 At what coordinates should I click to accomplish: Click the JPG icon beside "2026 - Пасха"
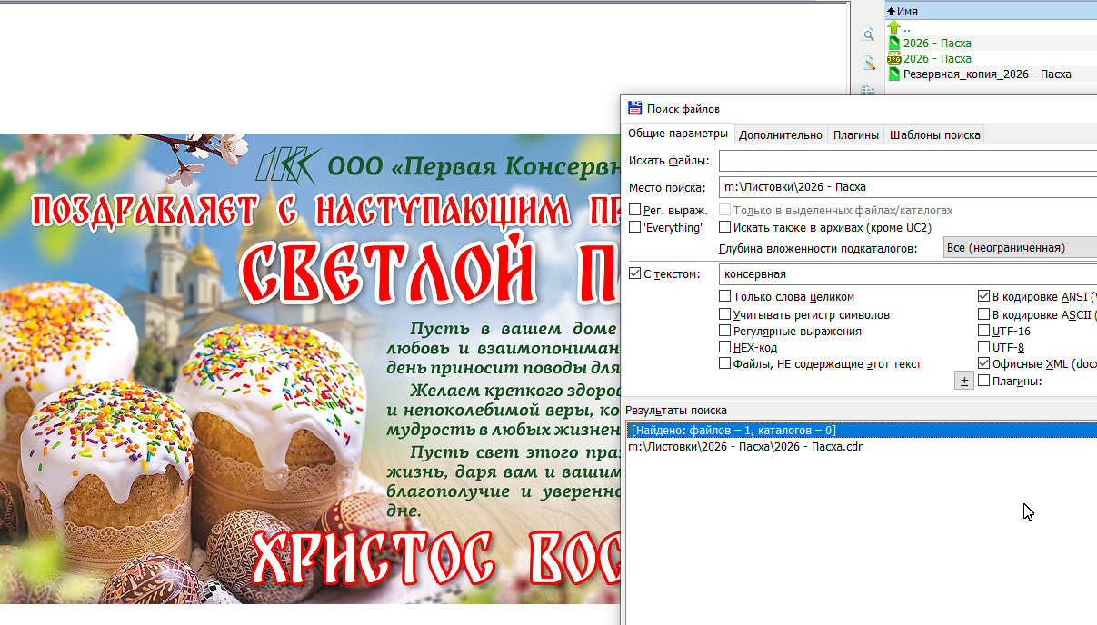tap(893, 58)
